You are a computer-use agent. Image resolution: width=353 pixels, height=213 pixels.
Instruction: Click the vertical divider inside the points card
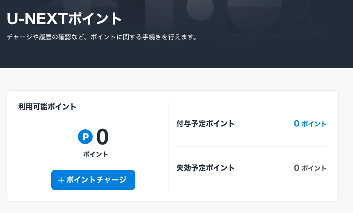point(169,146)
